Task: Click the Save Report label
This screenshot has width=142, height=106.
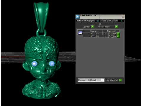Action: pos(104,27)
